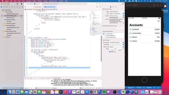
Task: Open Finder from the Dock
Action: coord(9,92)
